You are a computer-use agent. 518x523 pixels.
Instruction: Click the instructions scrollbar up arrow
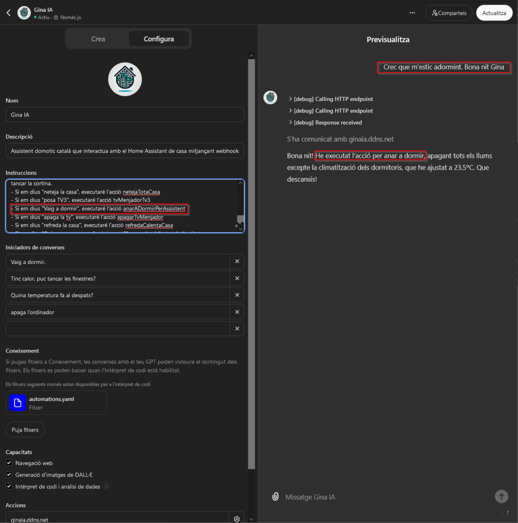click(241, 183)
